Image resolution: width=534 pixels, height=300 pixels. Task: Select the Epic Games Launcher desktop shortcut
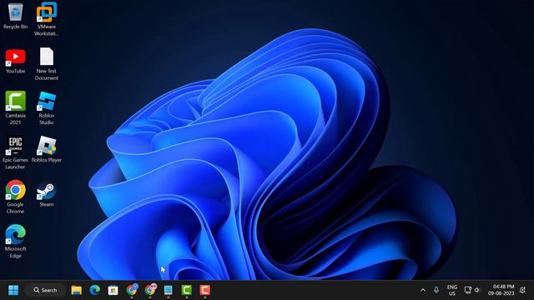click(15, 152)
